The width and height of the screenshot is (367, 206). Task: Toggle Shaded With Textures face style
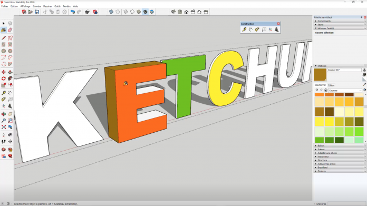point(146,12)
